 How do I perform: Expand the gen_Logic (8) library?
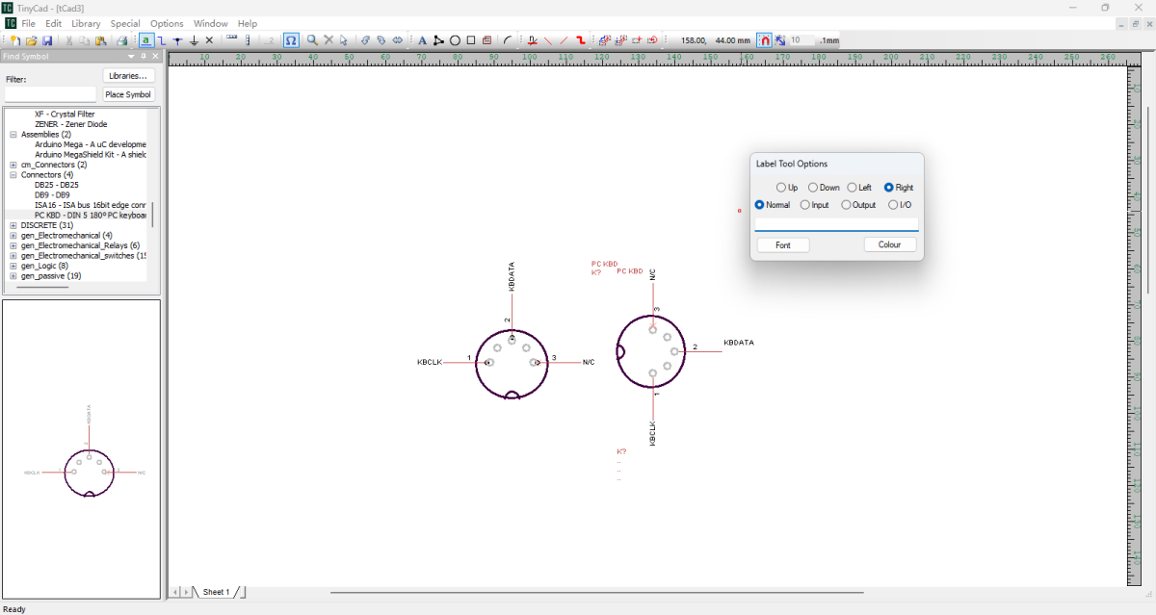pyautogui.click(x=13, y=266)
